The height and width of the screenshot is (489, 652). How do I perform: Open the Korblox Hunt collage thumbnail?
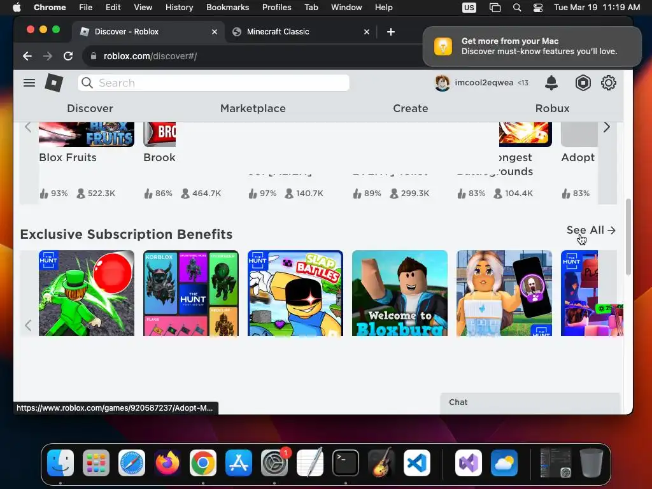pos(191,293)
